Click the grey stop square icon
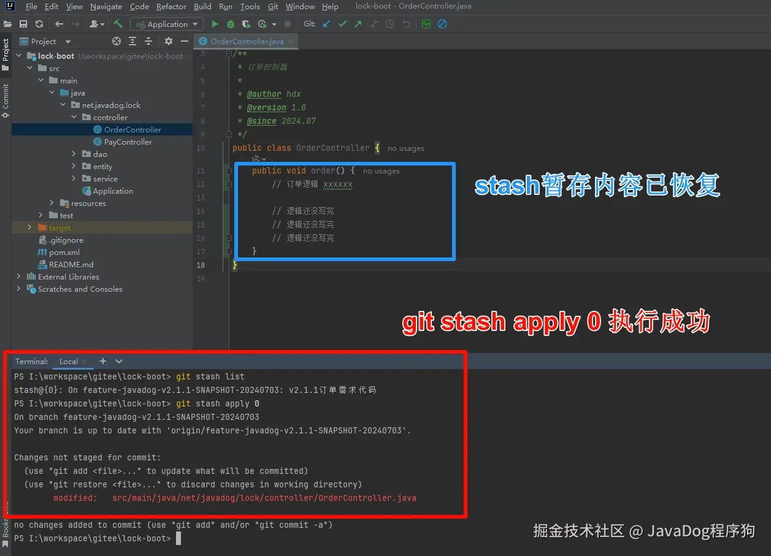 point(288,24)
